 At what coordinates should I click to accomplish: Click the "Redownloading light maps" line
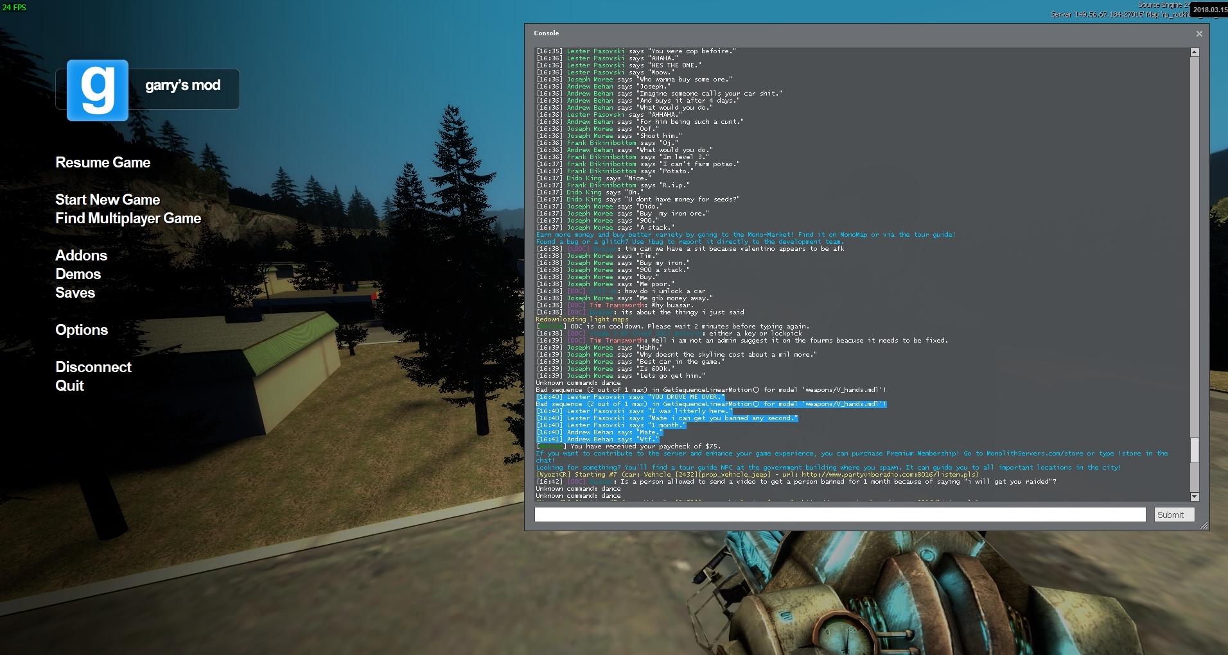(x=582, y=319)
